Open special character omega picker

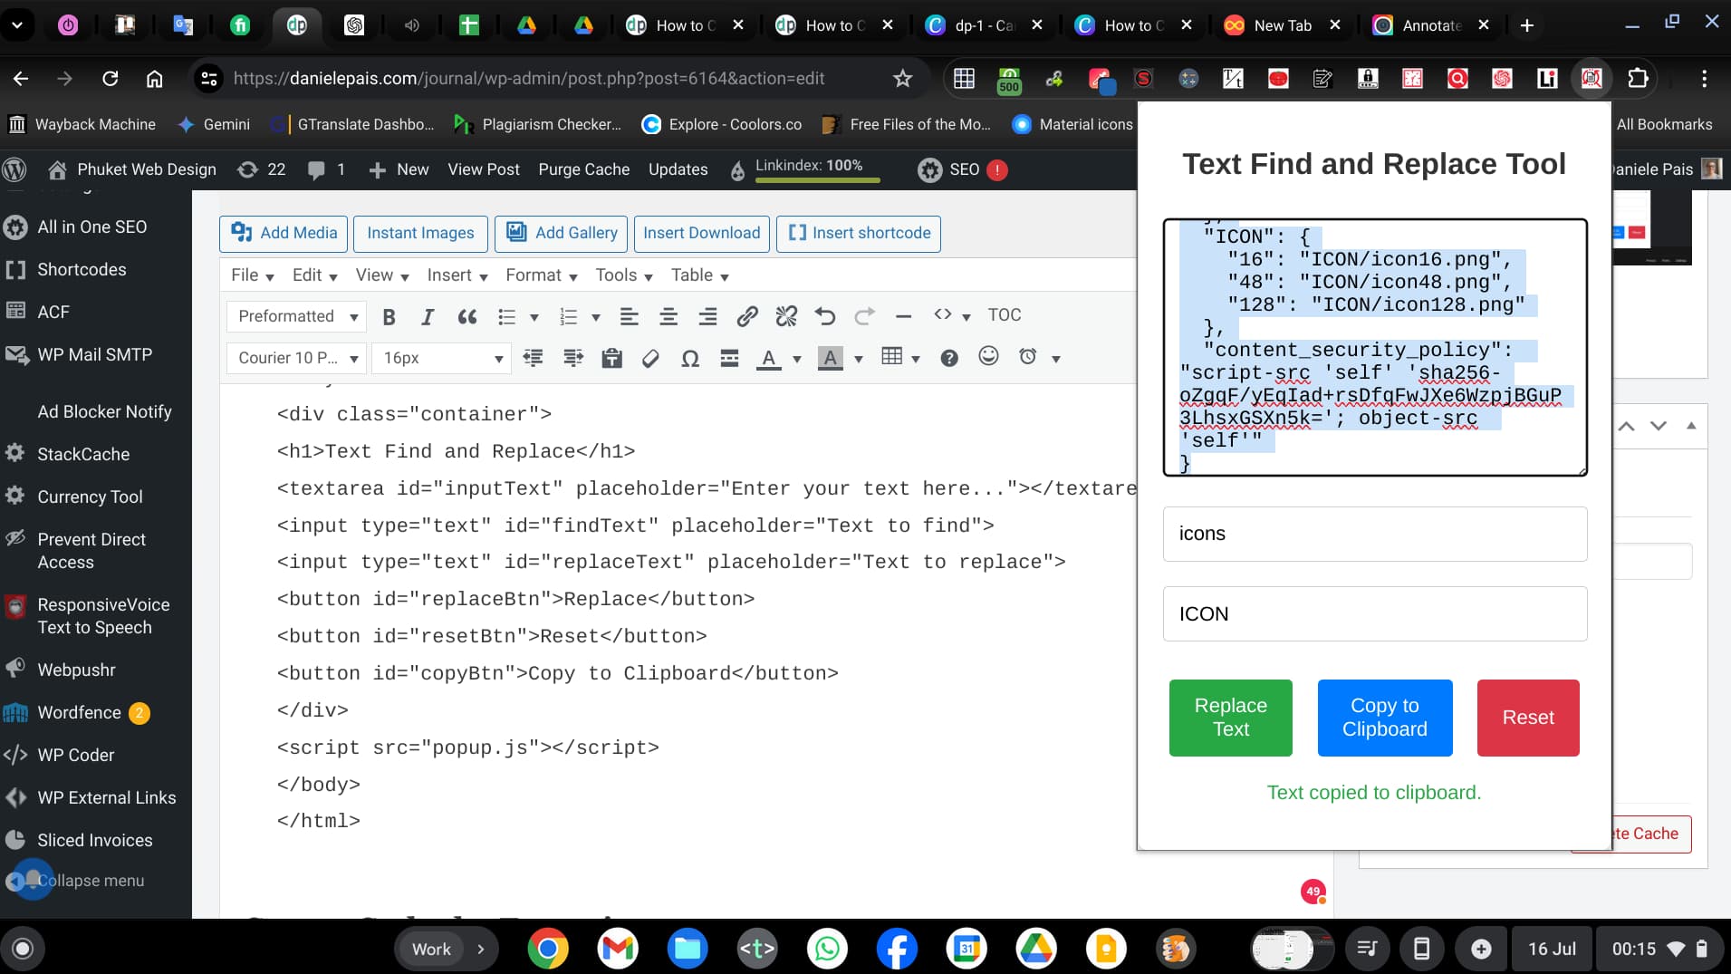click(x=690, y=359)
